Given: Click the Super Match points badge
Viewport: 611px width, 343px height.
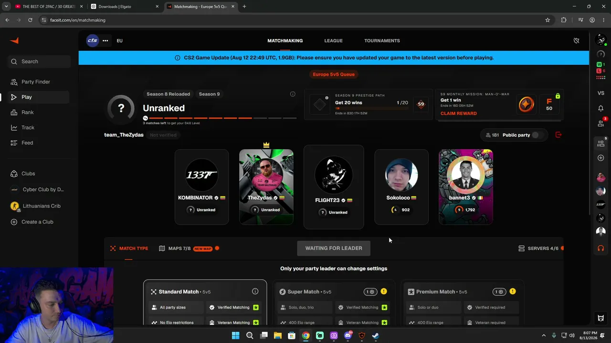Looking at the screenshot, I should click(x=370, y=292).
